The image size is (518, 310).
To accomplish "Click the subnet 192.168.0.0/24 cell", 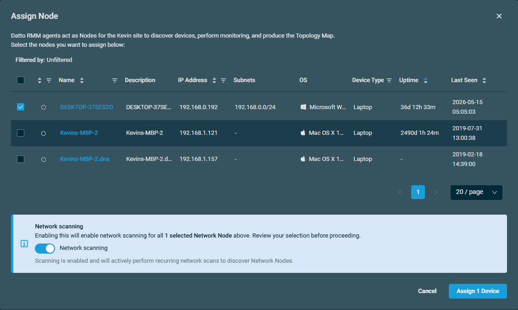I will (x=255, y=107).
